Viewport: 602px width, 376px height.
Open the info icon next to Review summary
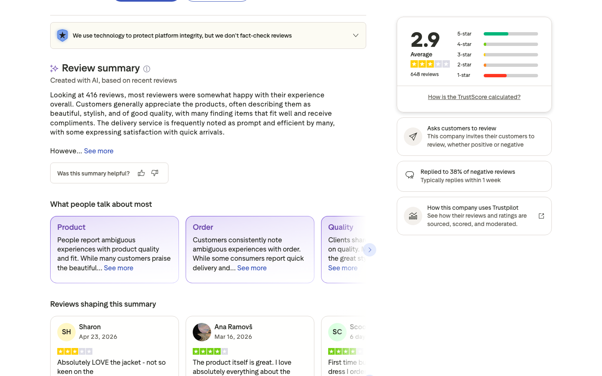[x=147, y=69]
